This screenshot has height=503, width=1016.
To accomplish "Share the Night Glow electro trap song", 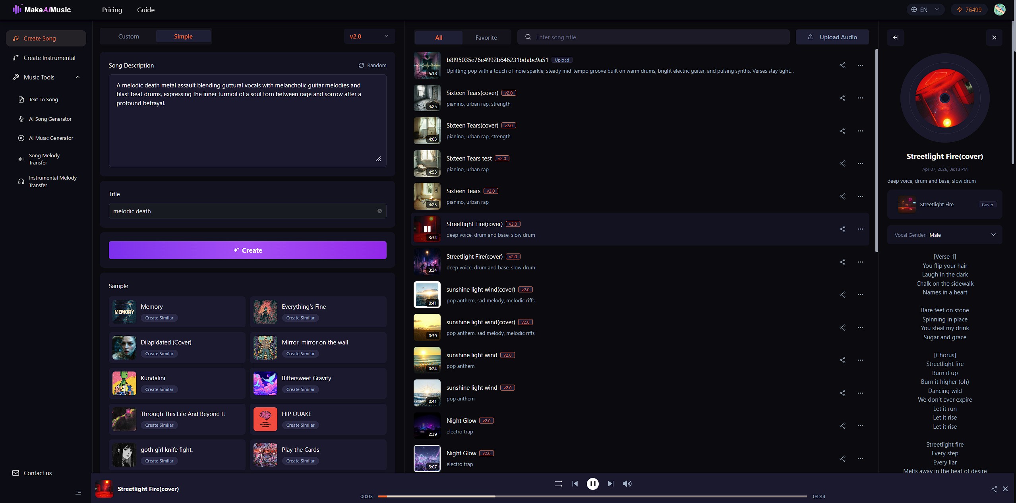I will (842, 426).
